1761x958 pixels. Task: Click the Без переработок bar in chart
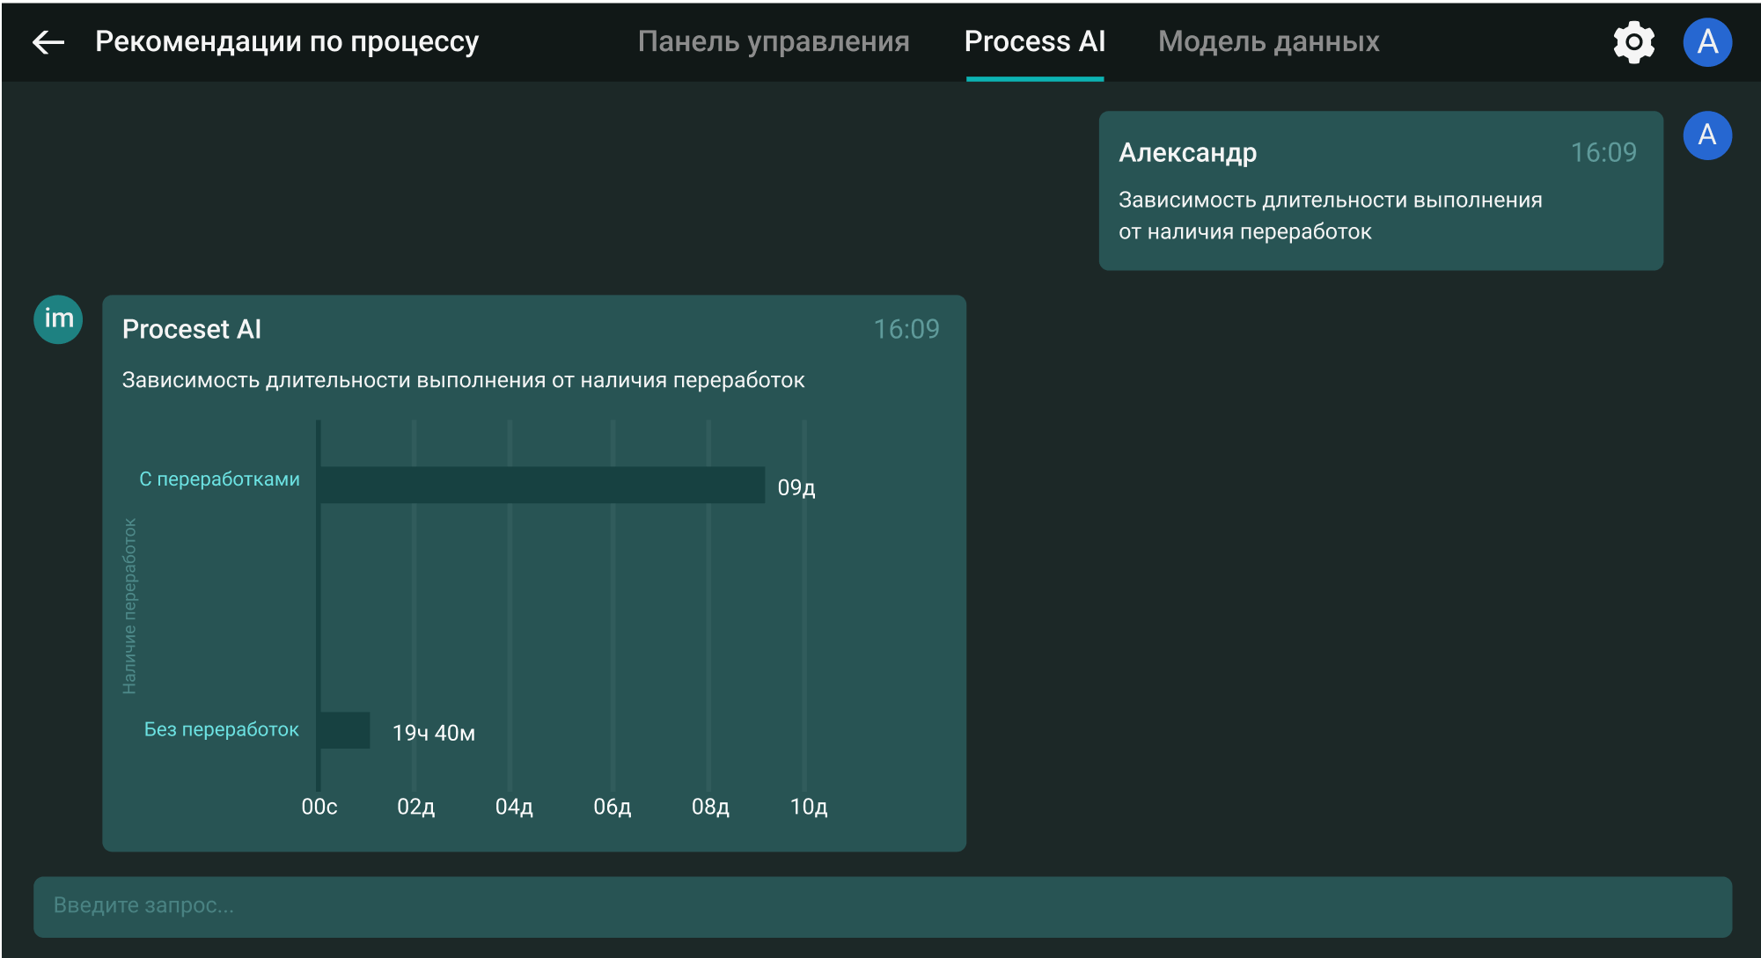point(345,730)
